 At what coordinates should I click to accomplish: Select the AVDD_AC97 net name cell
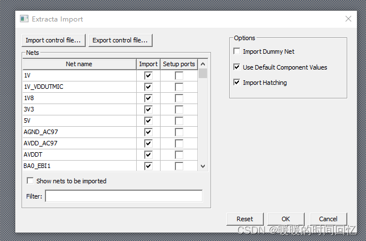(x=79, y=144)
